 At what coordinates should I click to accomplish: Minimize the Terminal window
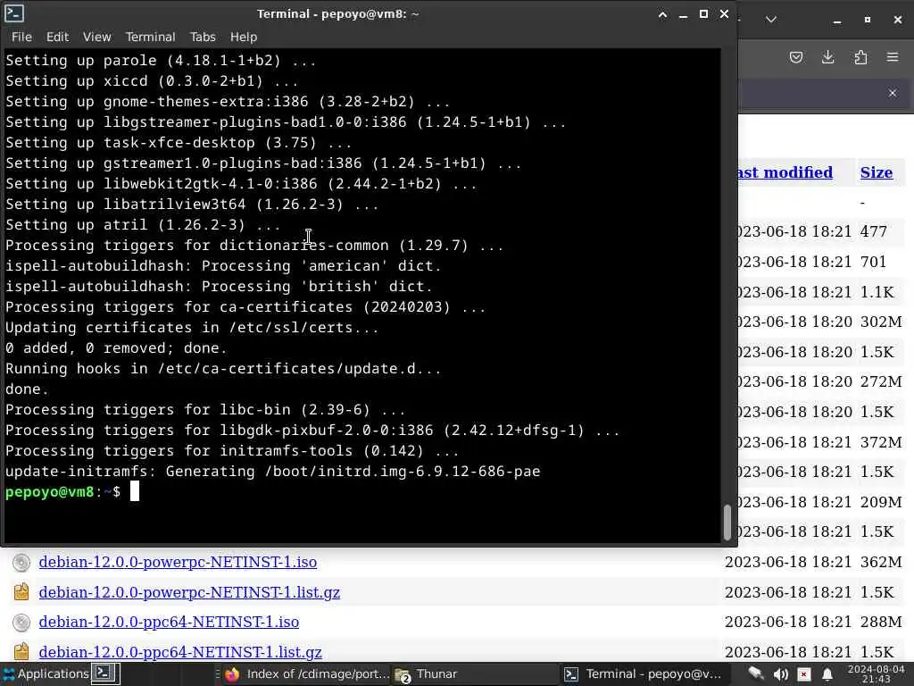click(x=683, y=14)
